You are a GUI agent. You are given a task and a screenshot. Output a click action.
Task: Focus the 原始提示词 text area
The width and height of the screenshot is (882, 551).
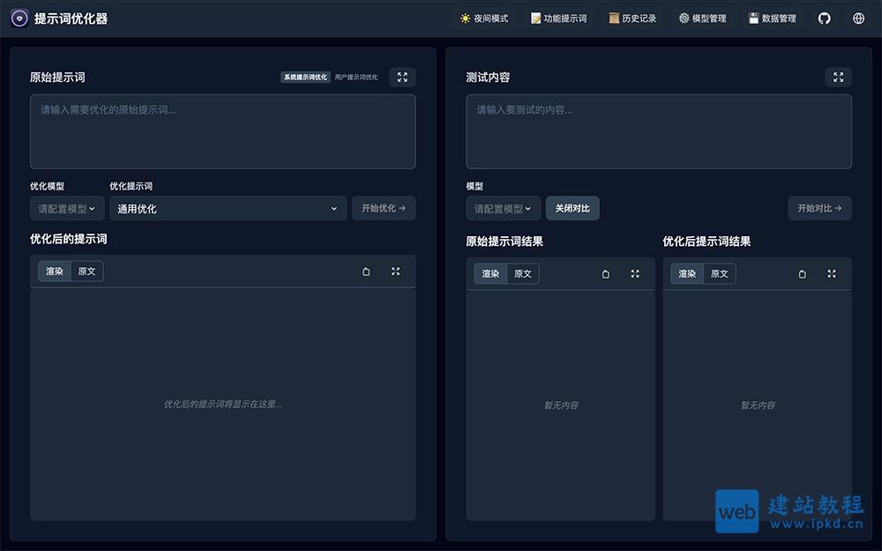pos(223,131)
